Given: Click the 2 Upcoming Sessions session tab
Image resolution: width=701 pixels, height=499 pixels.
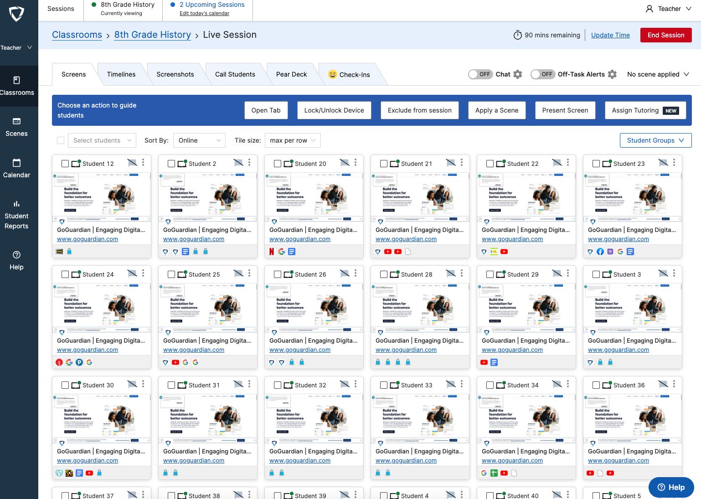Looking at the screenshot, I should [x=208, y=9].
